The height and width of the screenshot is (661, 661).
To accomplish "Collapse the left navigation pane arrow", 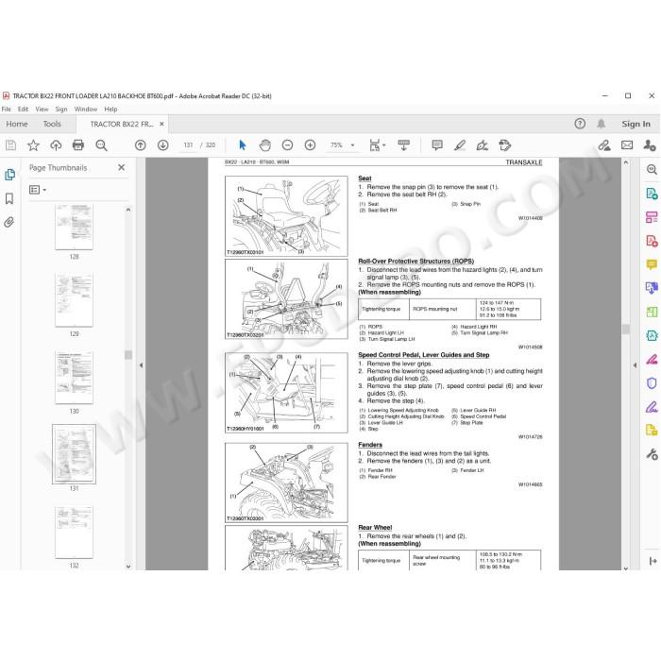I will point(142,365).
